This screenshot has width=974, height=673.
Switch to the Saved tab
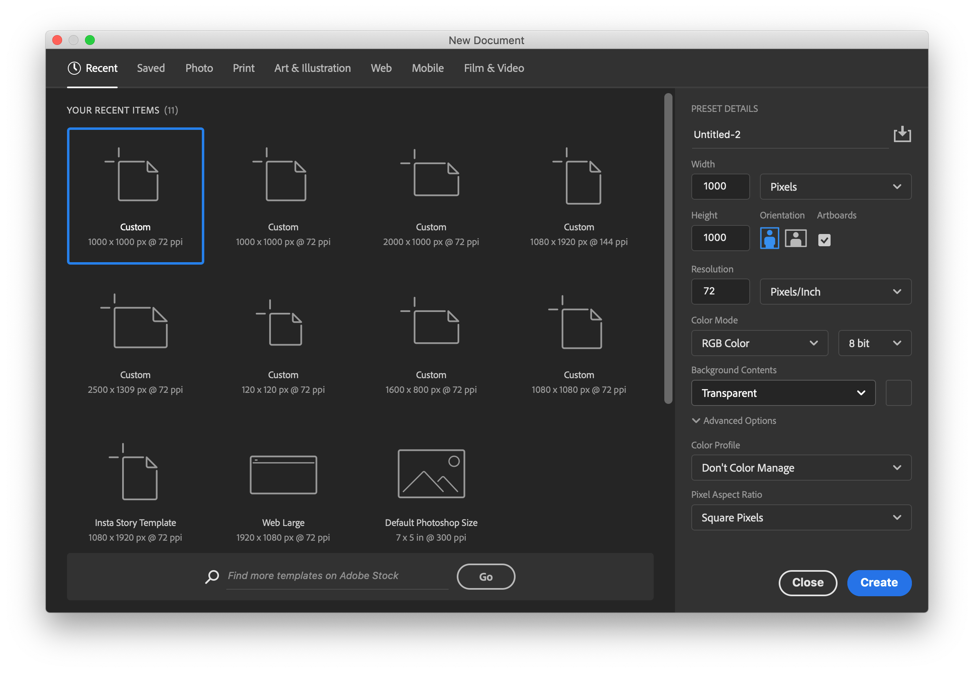point(151,68)
